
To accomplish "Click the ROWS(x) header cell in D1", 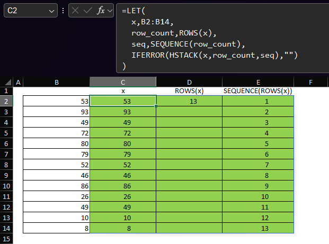I will [189, 91].
